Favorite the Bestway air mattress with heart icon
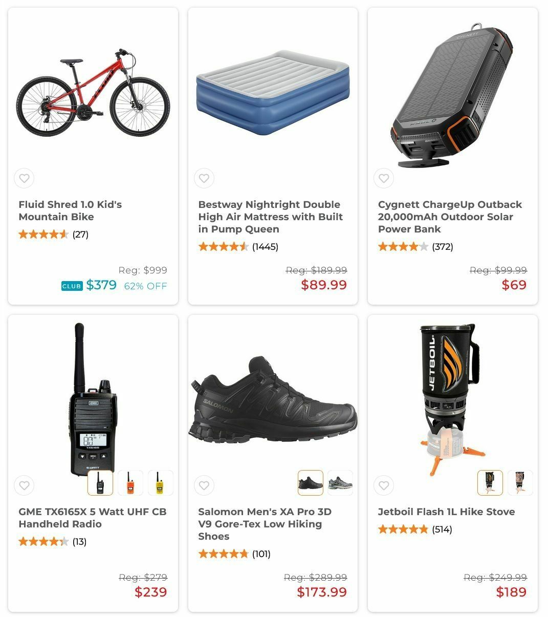This screenshot has height=617, width=548. click(204, 178)
